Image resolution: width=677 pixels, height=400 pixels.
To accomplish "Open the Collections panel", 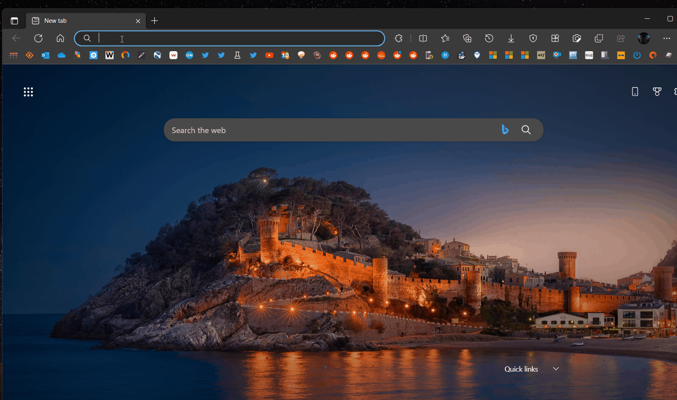I will pyautogui.click(x=467, y=38).
